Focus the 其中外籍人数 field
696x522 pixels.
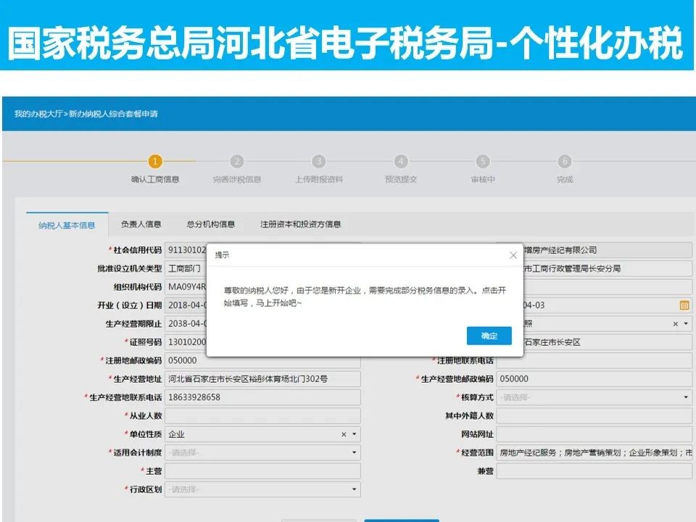click(594, 416)
